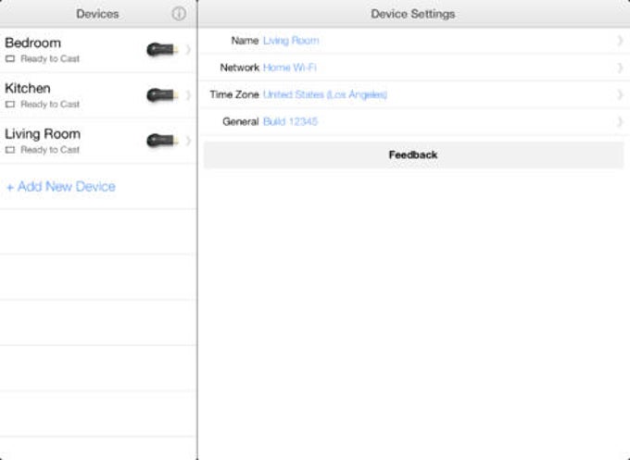This screenshot has height=460, width=630.
Task: Click the TV screen icon under Living Room
Action: (x=10, y=150)
